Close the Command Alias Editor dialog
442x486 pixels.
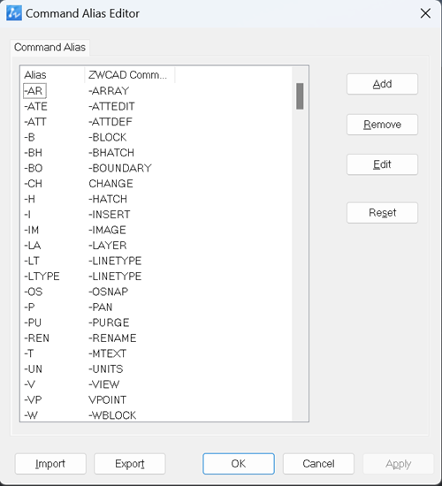coord(425,13)
